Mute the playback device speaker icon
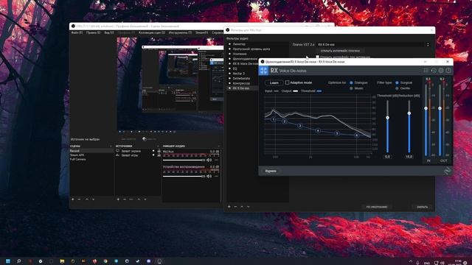This screenshot has width=472, height=265. [209, 177]
